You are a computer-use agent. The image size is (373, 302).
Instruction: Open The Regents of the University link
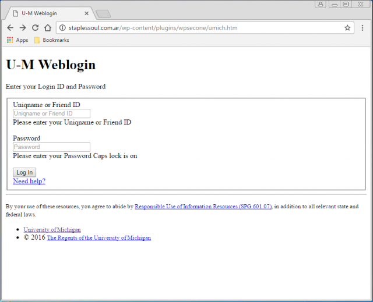pos(99,237)
